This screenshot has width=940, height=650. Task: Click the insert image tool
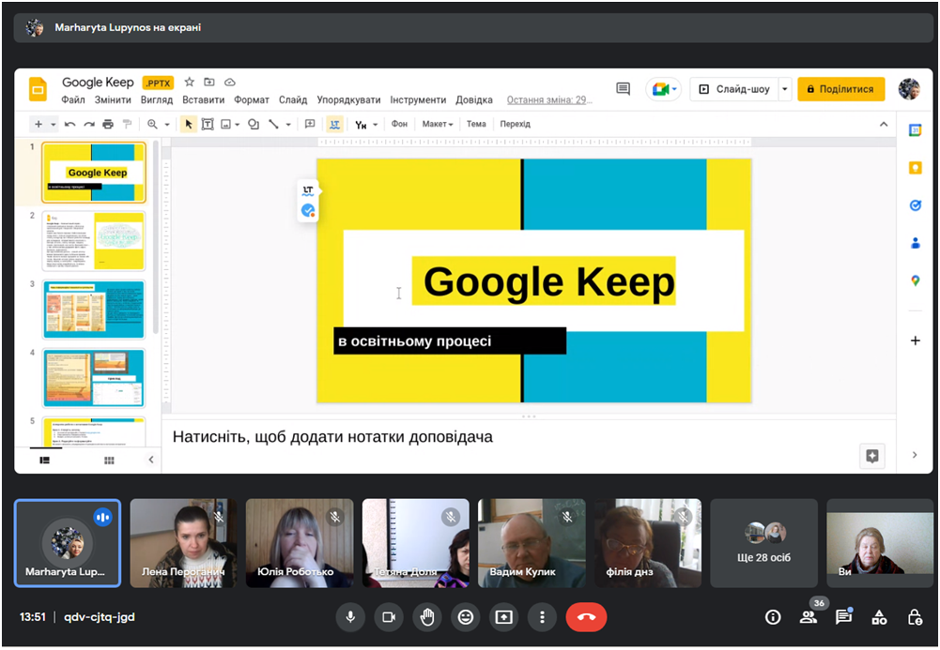point(226,124)
